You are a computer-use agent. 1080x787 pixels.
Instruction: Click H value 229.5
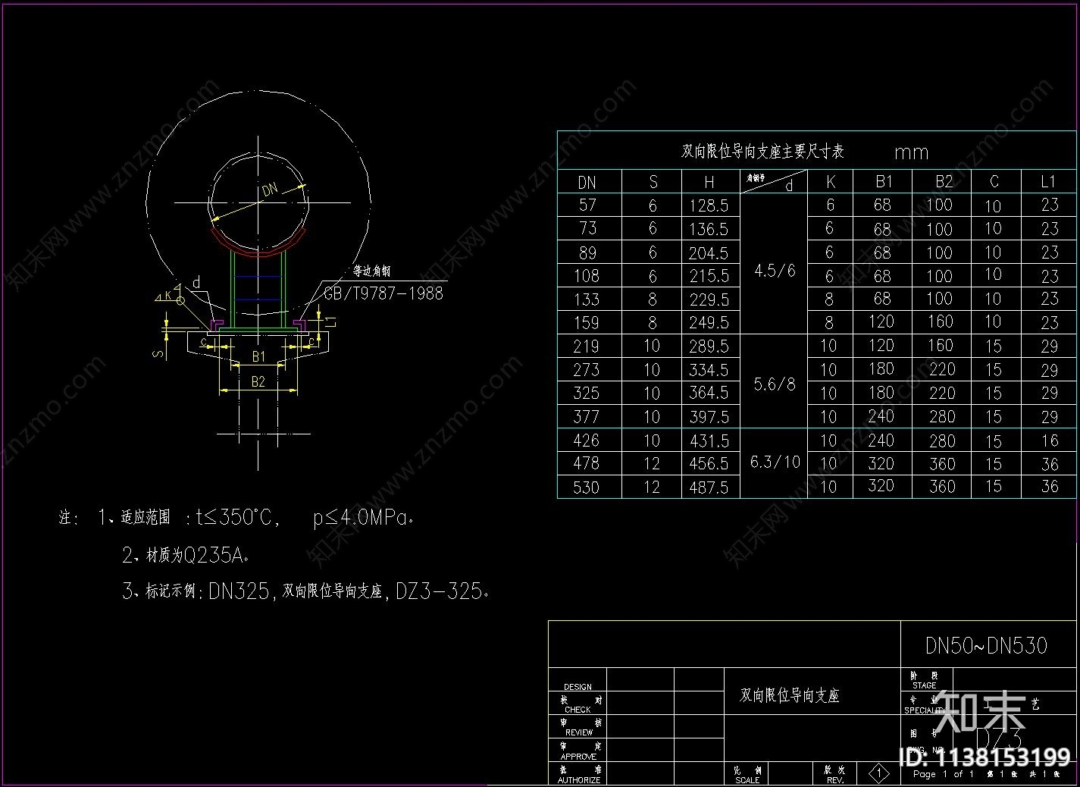click(709, 299)
